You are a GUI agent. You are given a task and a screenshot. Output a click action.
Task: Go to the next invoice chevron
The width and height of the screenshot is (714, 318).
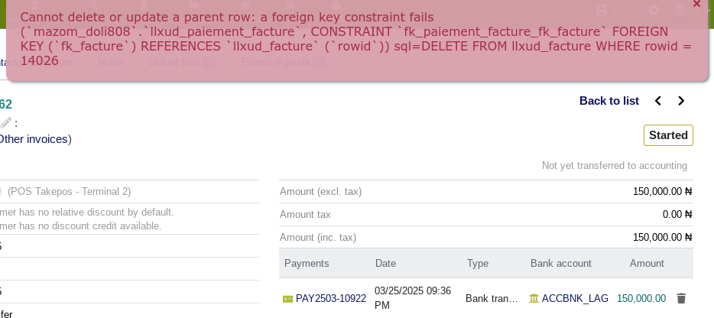pyautogui.click(x=681, y=101)
